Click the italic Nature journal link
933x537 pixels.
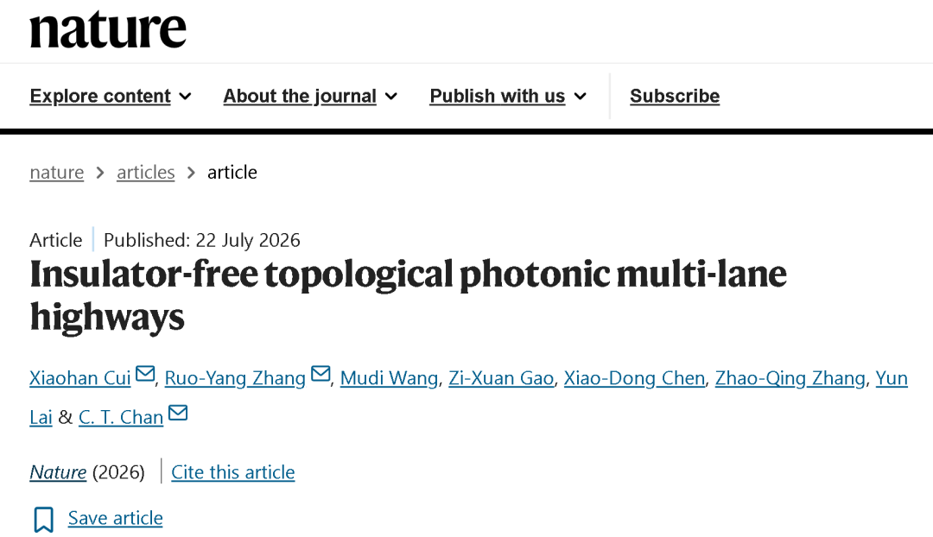tap(59, 472)
